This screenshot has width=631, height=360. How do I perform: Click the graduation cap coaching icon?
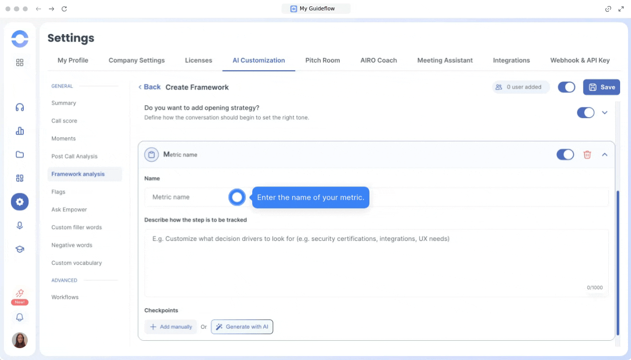(20, 249)
